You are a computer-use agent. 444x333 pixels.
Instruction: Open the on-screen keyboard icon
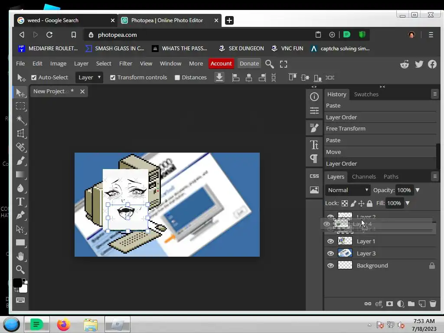point(20,300)
